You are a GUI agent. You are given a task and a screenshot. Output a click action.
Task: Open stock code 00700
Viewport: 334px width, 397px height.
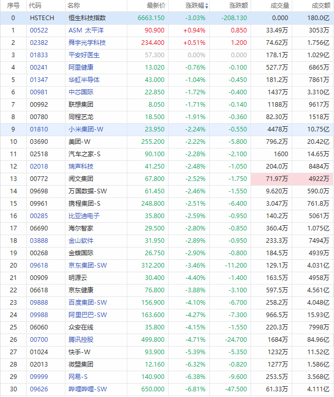[39, 340]
